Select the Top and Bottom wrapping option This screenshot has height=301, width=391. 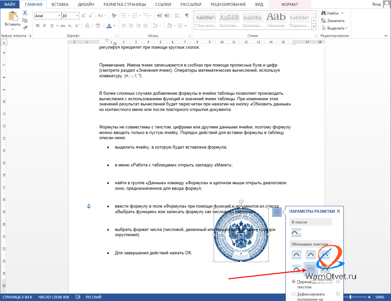click(296, 269)
